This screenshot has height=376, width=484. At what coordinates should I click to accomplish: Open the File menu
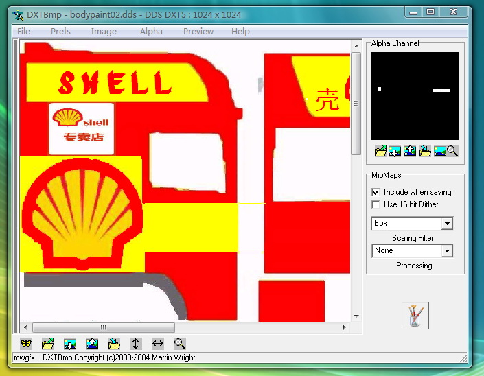point(24,31)
